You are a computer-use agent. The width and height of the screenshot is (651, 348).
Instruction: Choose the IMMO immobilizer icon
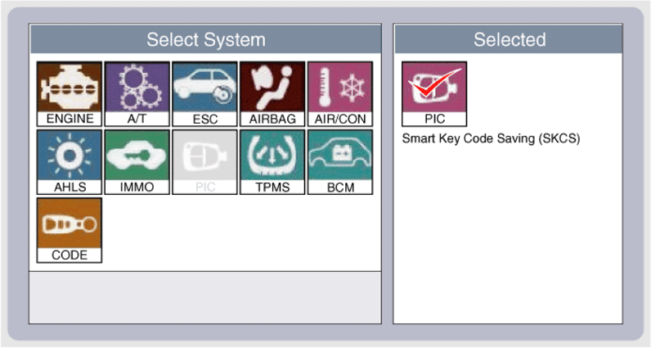(x=137, y=161)
